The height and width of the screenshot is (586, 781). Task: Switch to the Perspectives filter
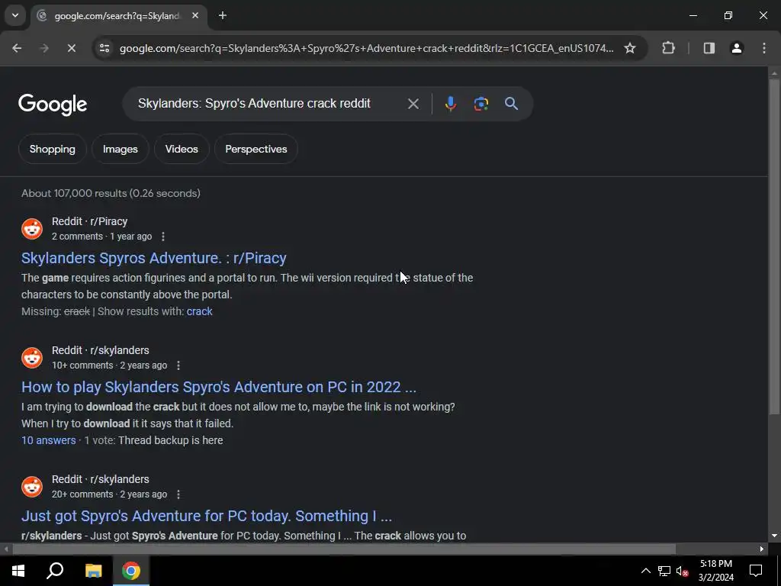(256, 149)
